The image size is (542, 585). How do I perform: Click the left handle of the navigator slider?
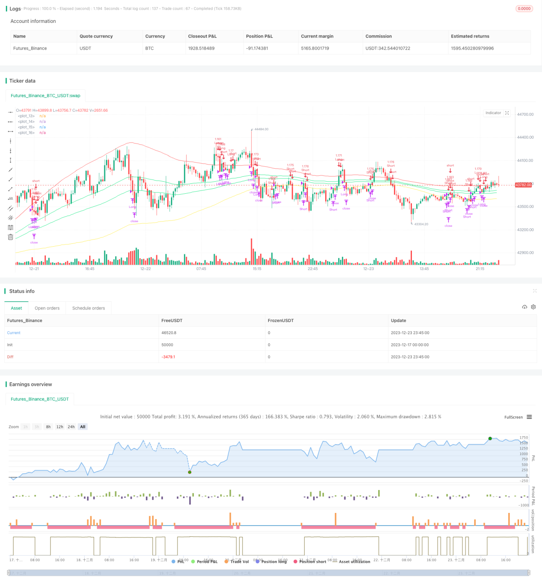tap(9, 573)
